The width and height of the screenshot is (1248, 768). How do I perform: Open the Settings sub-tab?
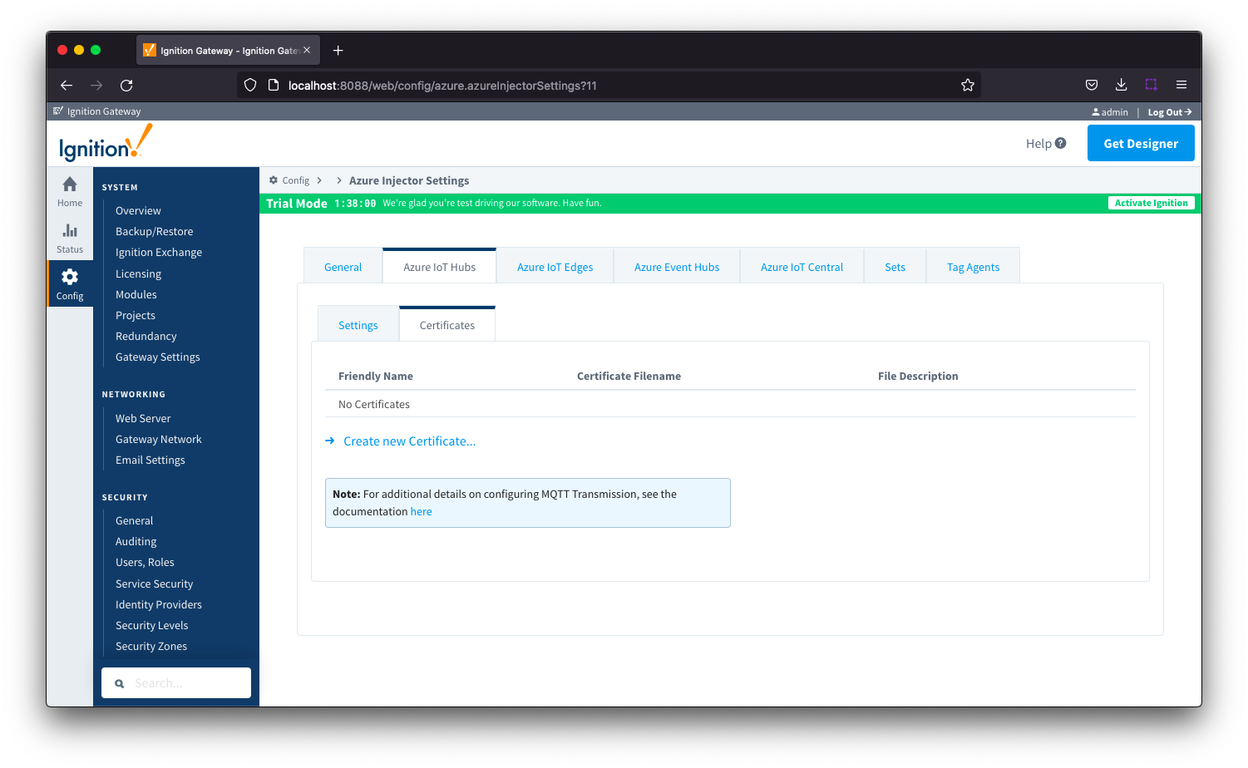pos(358,325)
